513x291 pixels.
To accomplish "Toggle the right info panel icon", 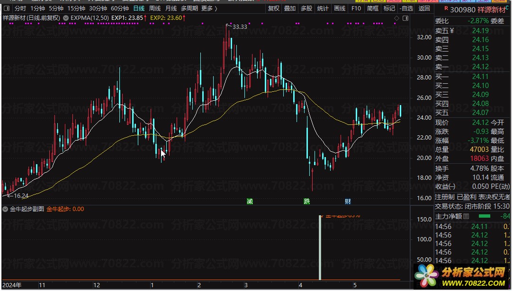I will coord(405,18).
